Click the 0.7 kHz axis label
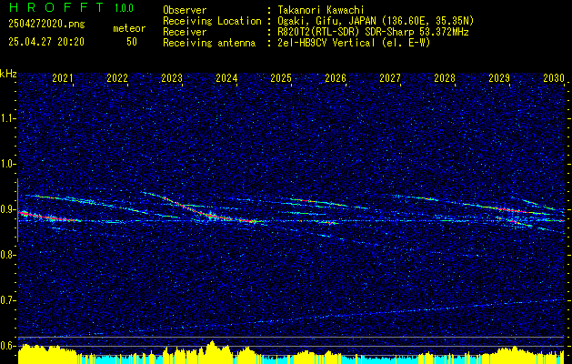Viewport: 572px width, 364px height. coord(7,300)
